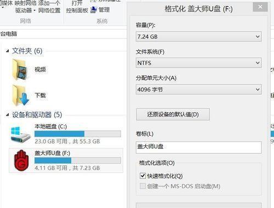Select the red hand 盖大师U盘 drive icon
The width and height of the screenshot is (274, 208).
[22, 160]
